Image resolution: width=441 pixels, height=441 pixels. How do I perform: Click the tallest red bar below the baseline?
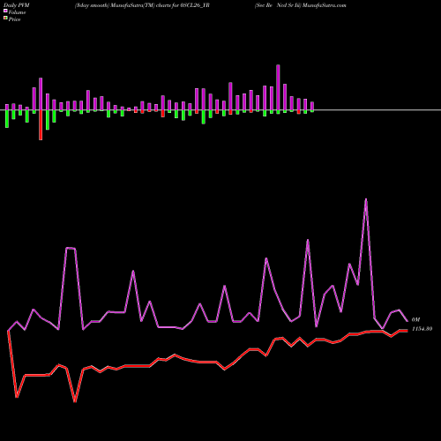click(41, 125)
